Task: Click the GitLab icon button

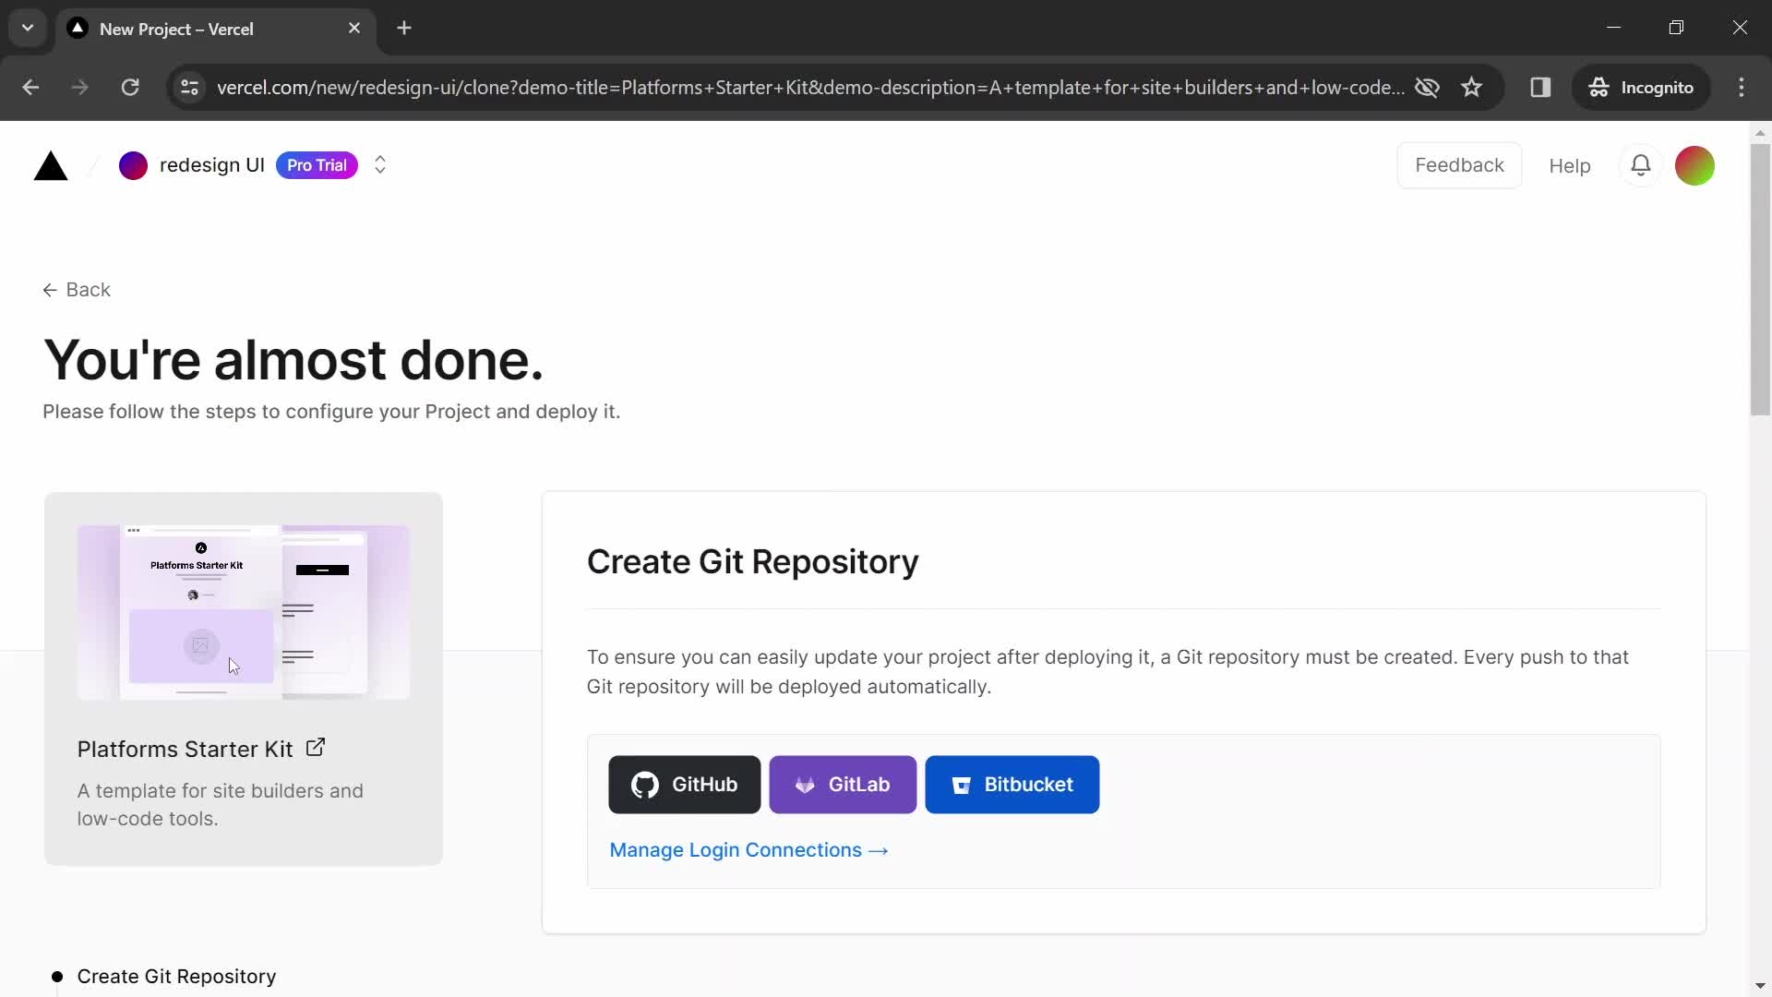Action: [x=845, y=786]
